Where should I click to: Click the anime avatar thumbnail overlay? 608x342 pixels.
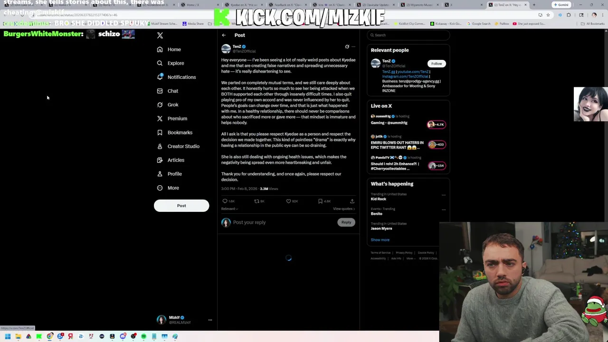(x=590, y=104)
